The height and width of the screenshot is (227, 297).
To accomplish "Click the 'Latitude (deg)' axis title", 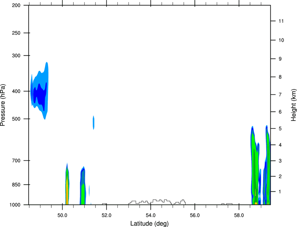I will point(149,224).
